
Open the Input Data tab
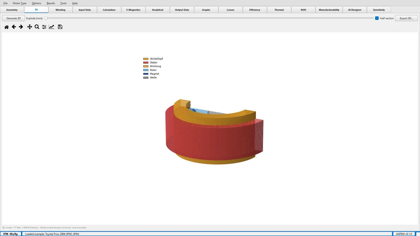point(85,10)
